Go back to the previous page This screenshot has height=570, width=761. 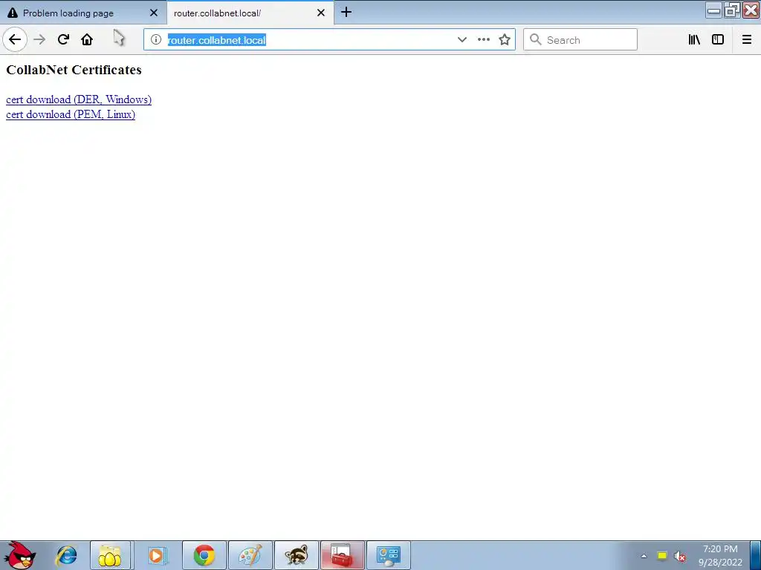point(15,39)
